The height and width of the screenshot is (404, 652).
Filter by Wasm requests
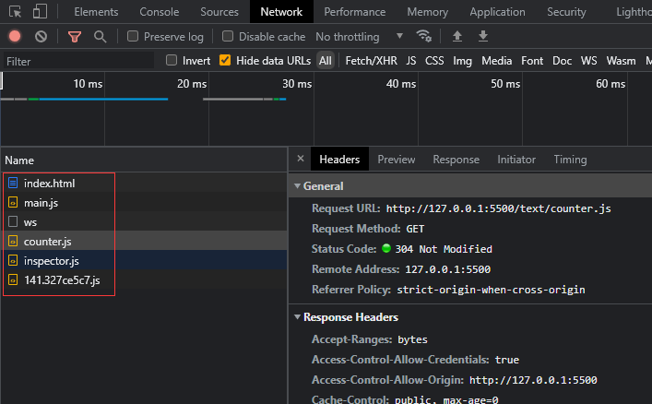(x=621, y=61)
